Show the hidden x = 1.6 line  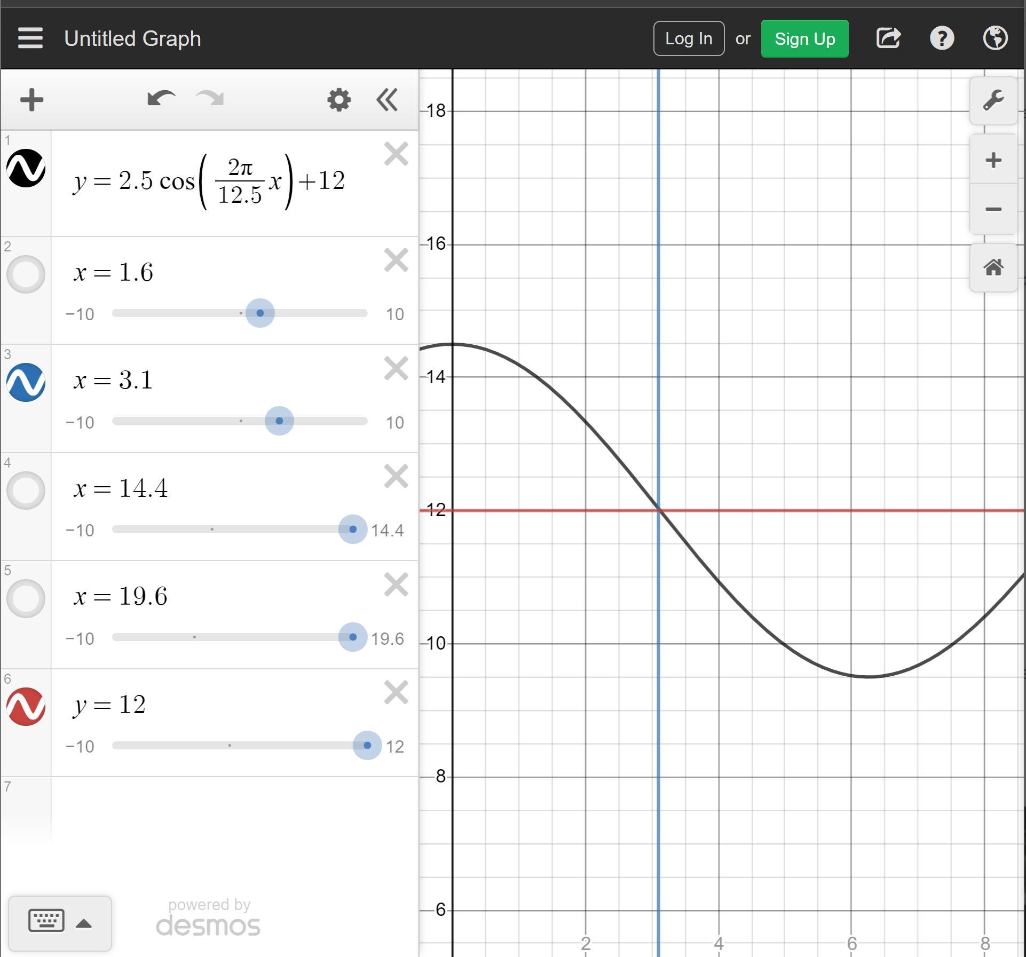click(x=26, y=274)
